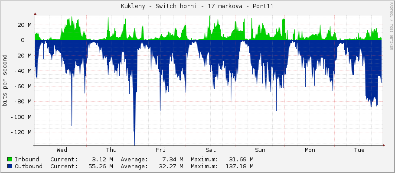Click the '-40 M' y-axis label
The height and width of the screenshot is (173, 395).
click(x=23, y=71)
